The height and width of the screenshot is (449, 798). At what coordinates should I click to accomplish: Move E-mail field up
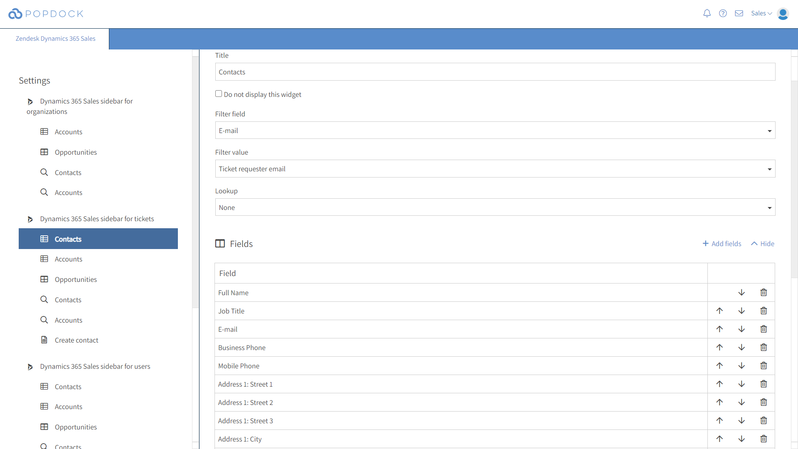(x=719, y=329)
